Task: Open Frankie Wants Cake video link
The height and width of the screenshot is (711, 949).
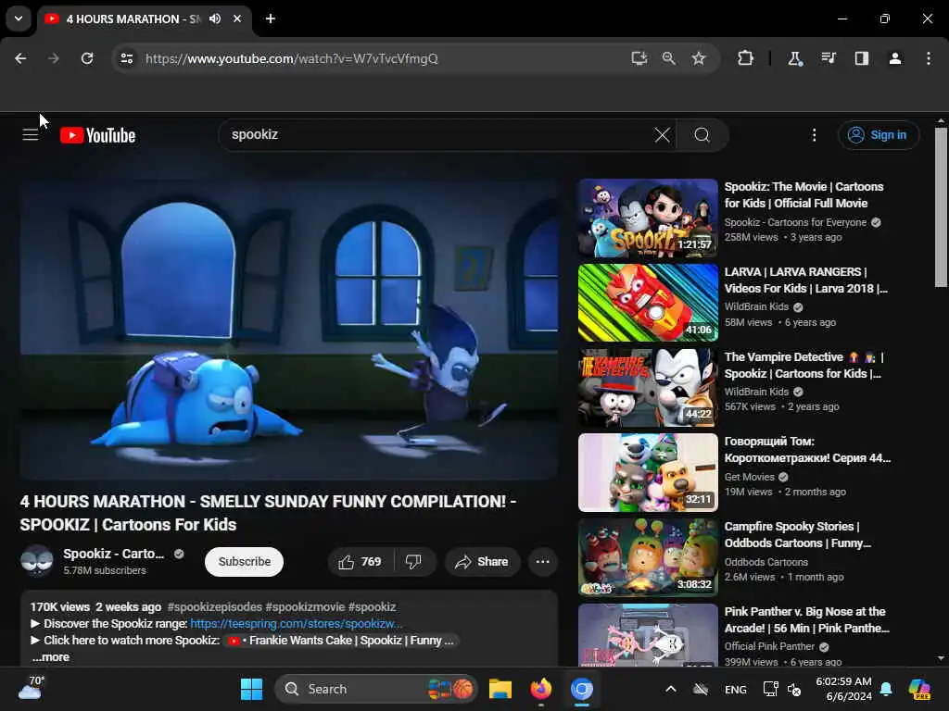Action: (343, 641)
